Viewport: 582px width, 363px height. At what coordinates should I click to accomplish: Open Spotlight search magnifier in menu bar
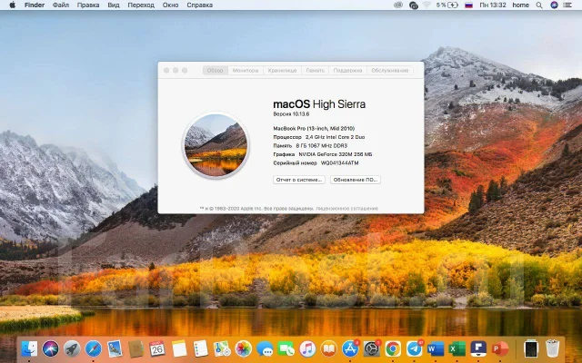539,5
